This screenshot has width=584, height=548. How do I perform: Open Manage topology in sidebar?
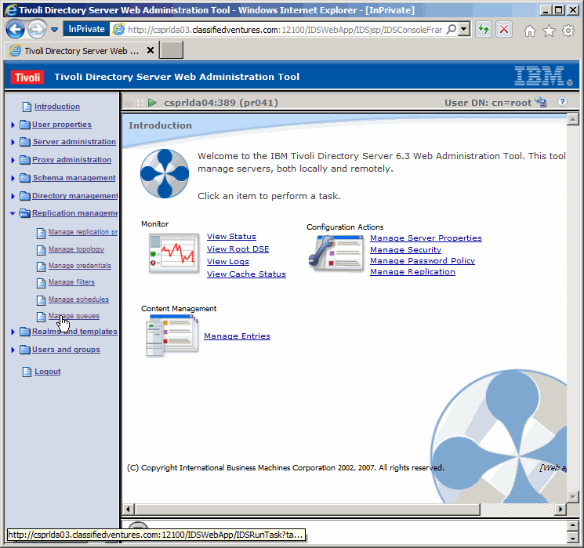pos(76,249)
